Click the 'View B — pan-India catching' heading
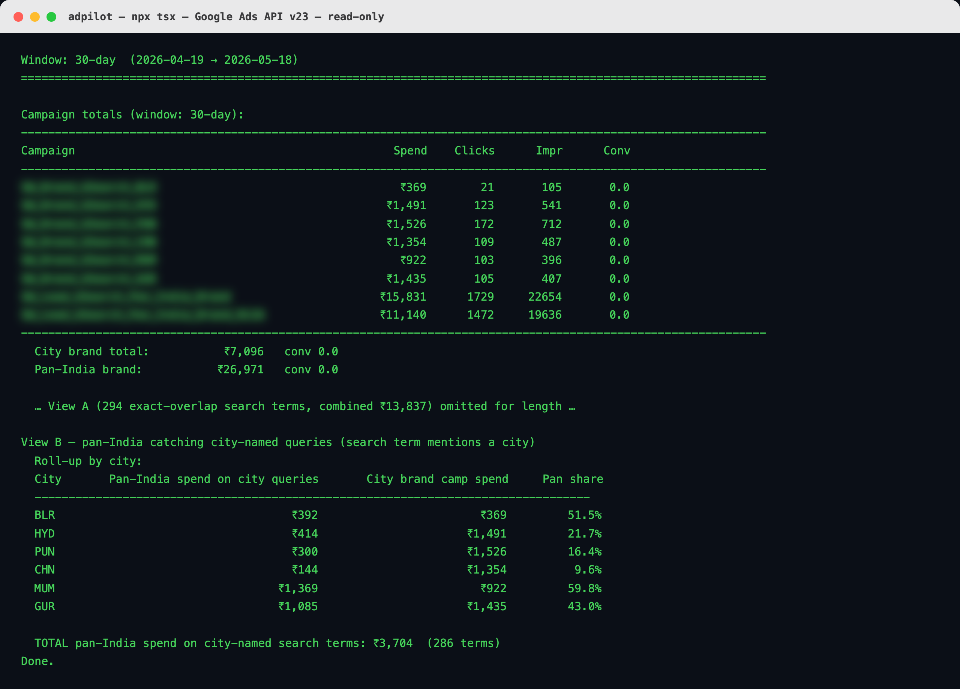 [278, 442]
